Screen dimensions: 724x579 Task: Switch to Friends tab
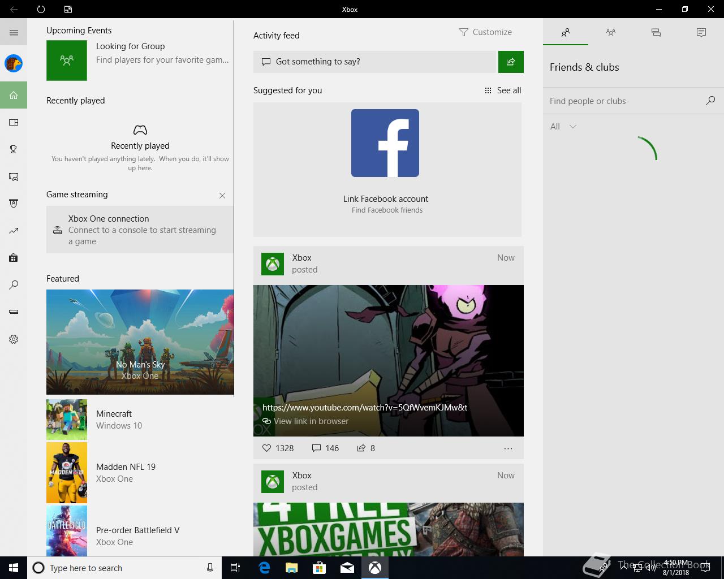pyautogui.click(x=566, y=33)
